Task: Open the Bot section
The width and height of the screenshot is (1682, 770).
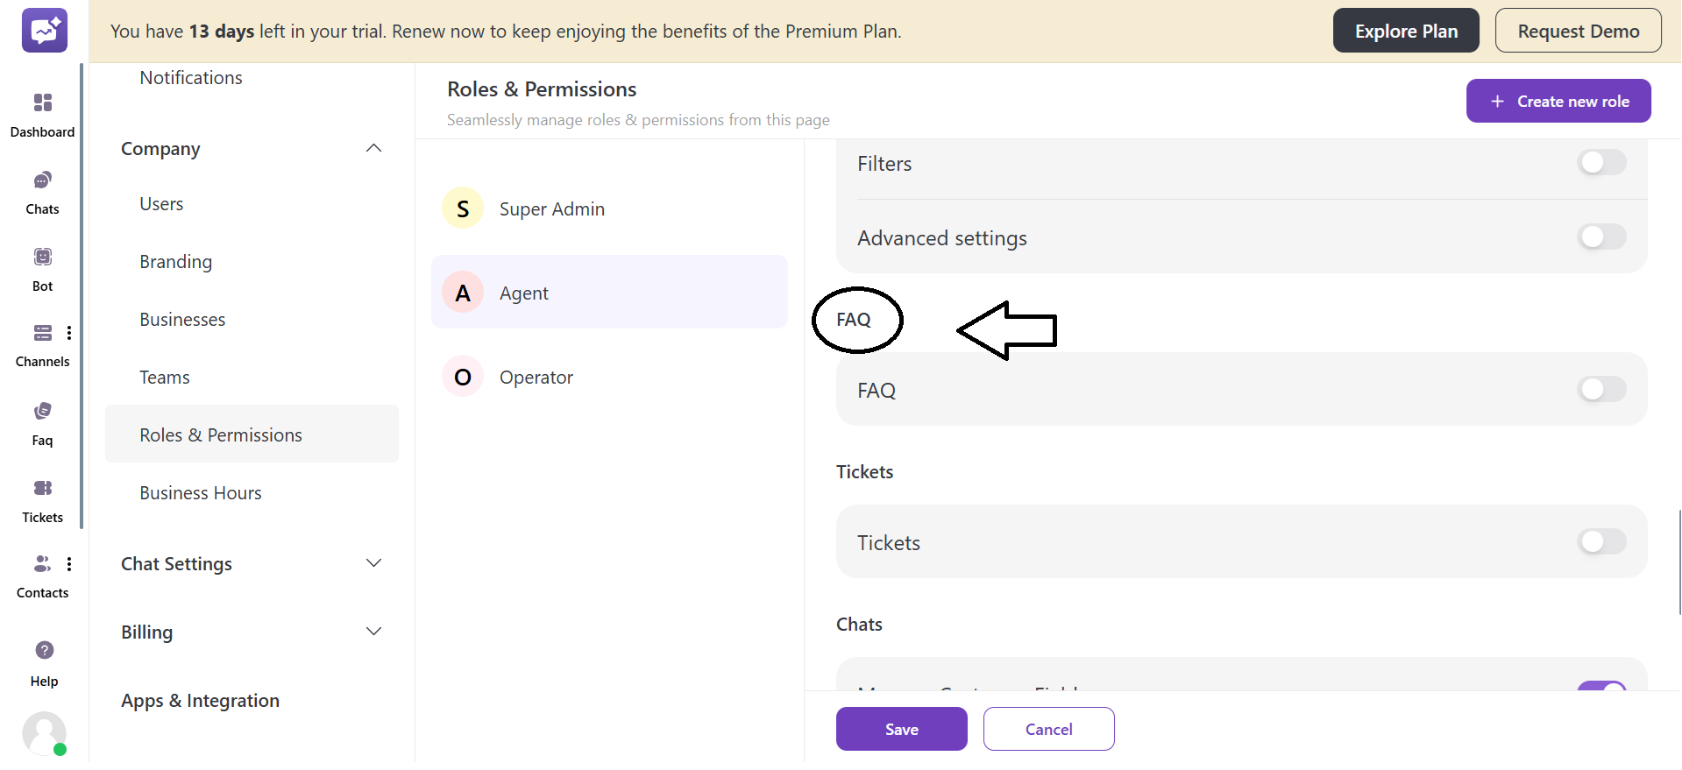Action: (x=42, y=267)
